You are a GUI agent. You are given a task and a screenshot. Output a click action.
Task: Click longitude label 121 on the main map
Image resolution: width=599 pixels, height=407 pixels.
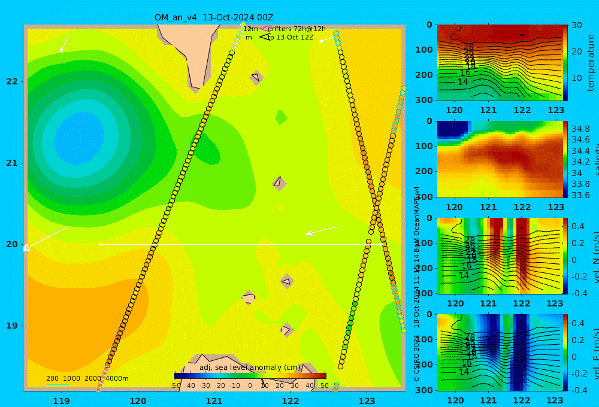coord(214,401)
